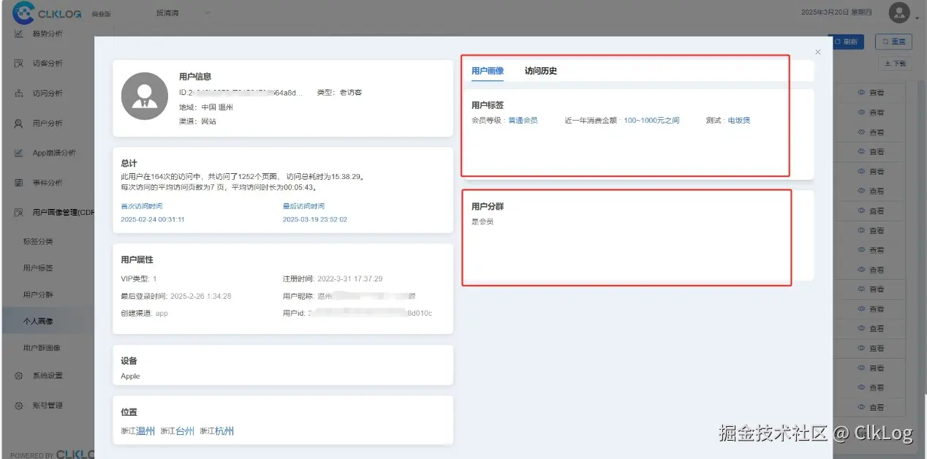Click the 台州 location link
927x459 pixels.
[x=185, y=431]
